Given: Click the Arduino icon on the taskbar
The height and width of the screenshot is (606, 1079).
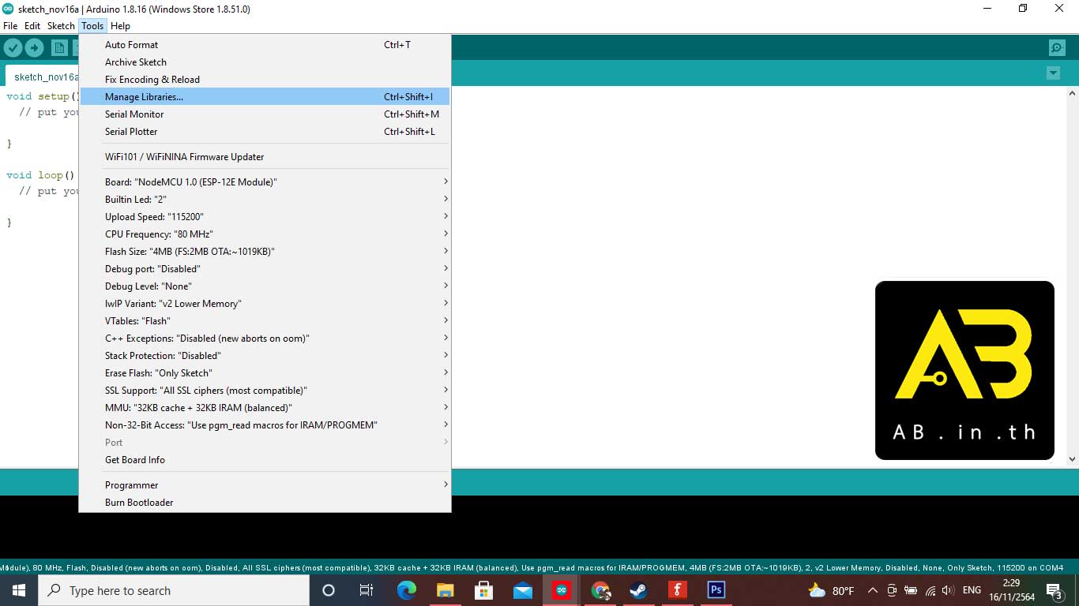Looking at the screenshot, I should click(562, 590).
